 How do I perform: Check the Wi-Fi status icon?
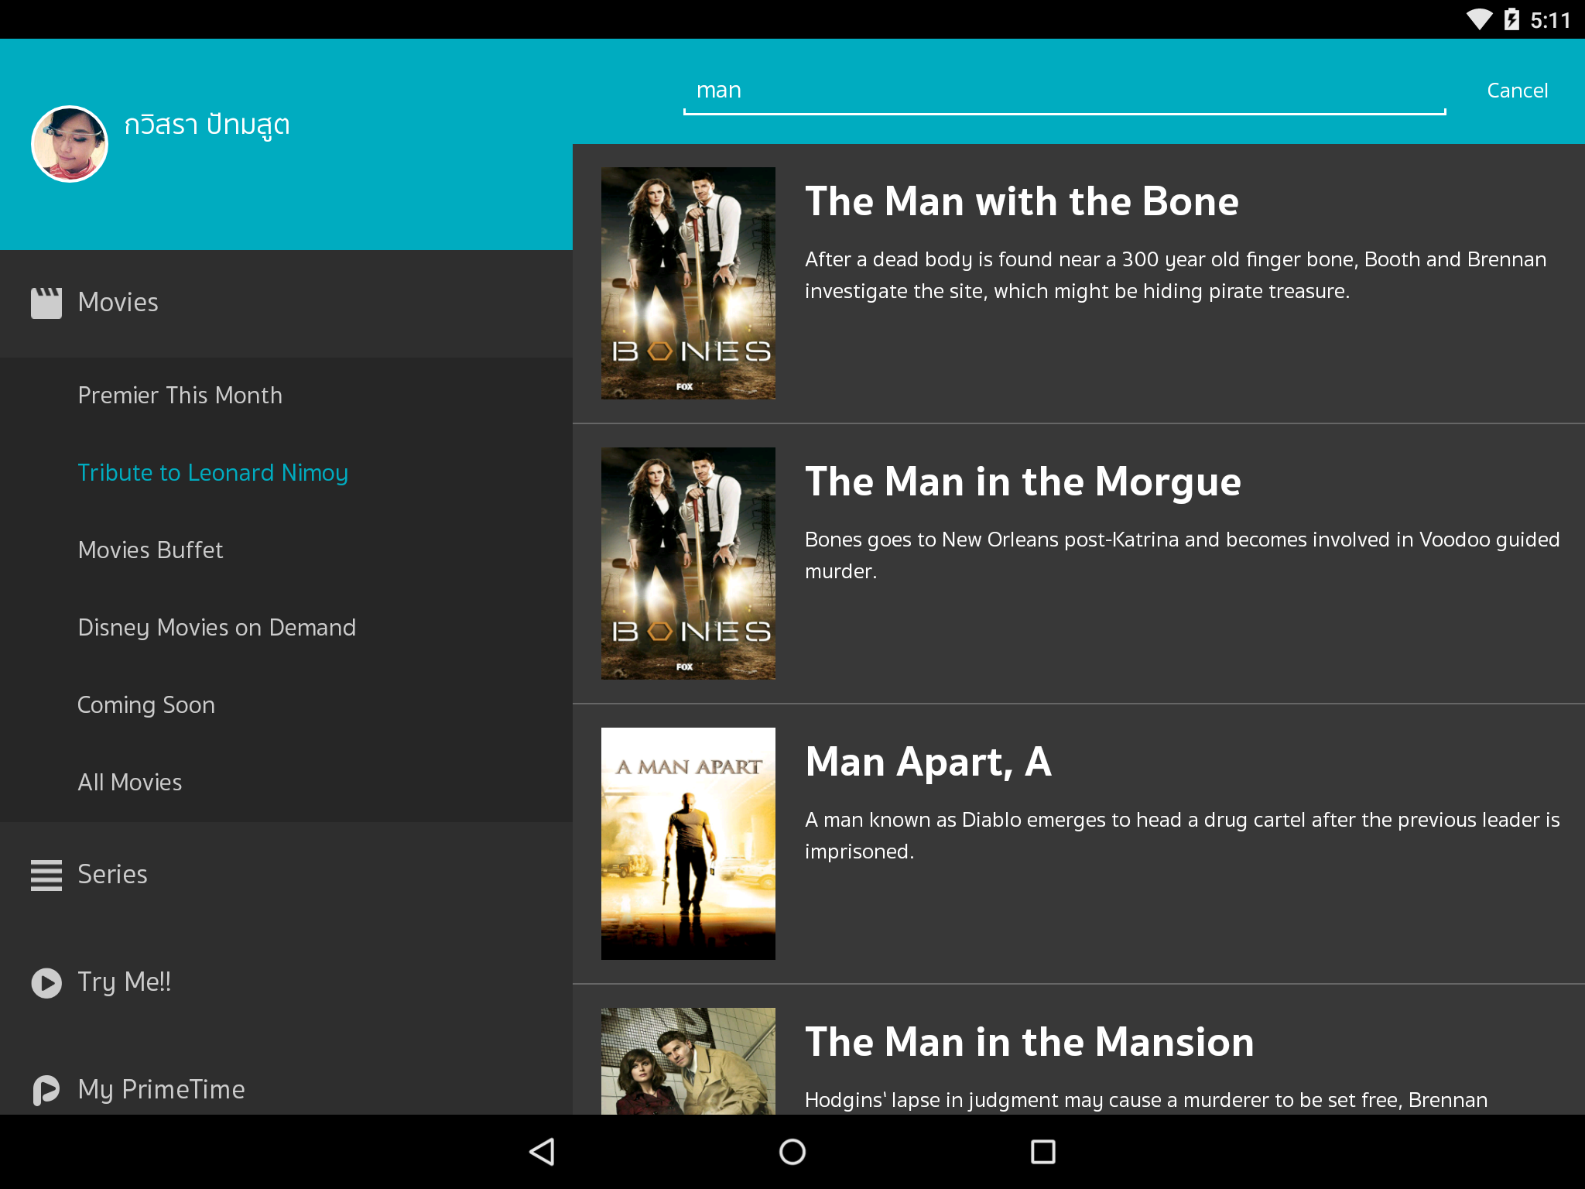click(x=1479, y=19)
